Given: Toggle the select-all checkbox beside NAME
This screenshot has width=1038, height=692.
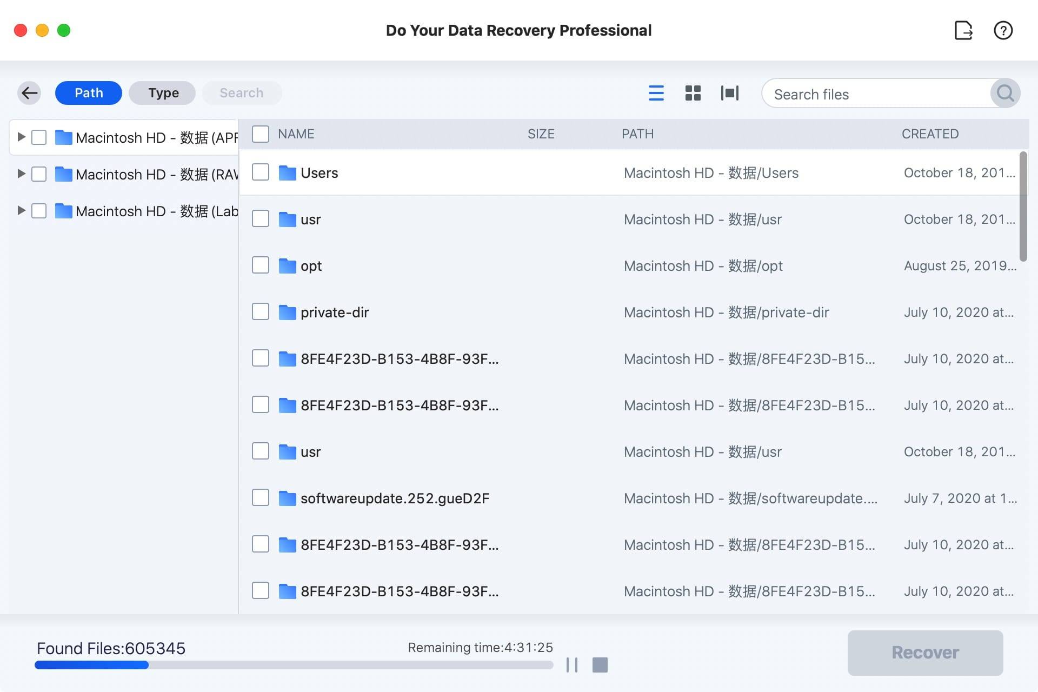Looking at the screenshot, I should (x=261, y=134).
